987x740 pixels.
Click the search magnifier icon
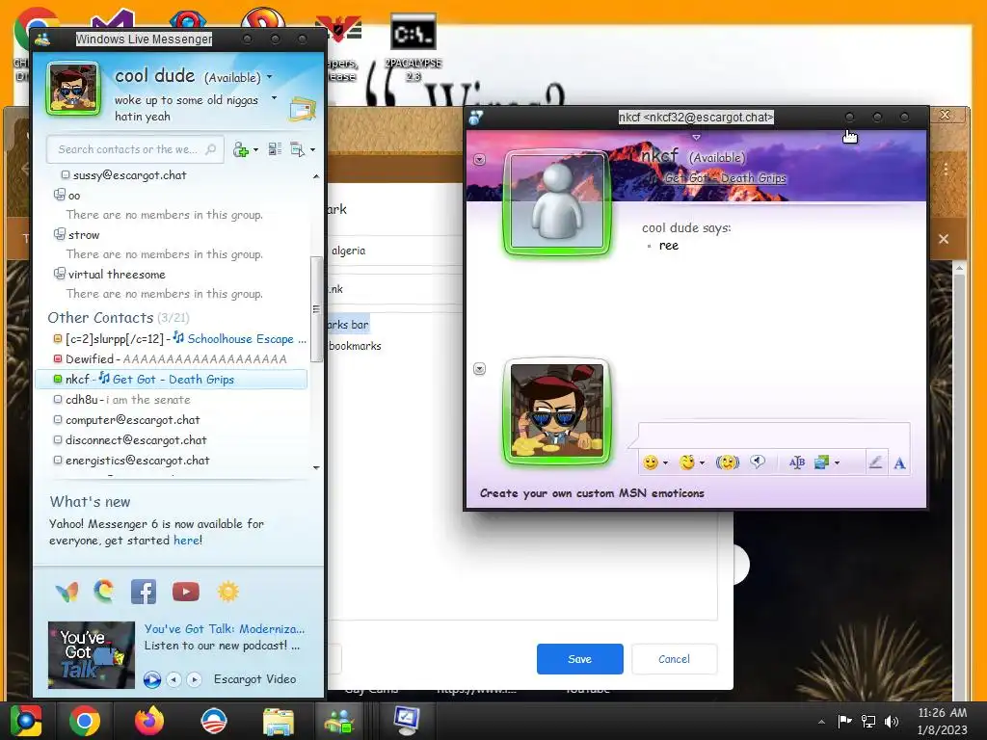[x=211, y=149]
